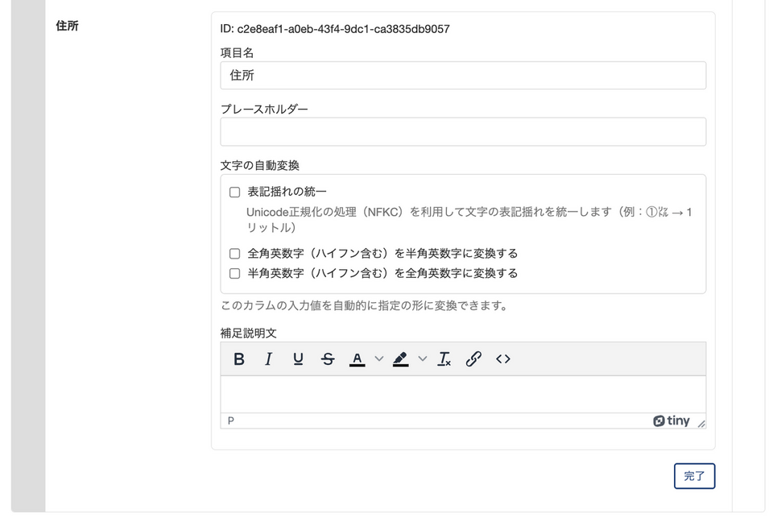
Task: Enable the 表記揺れの統一 checkbox
Action: pos(235,193)
